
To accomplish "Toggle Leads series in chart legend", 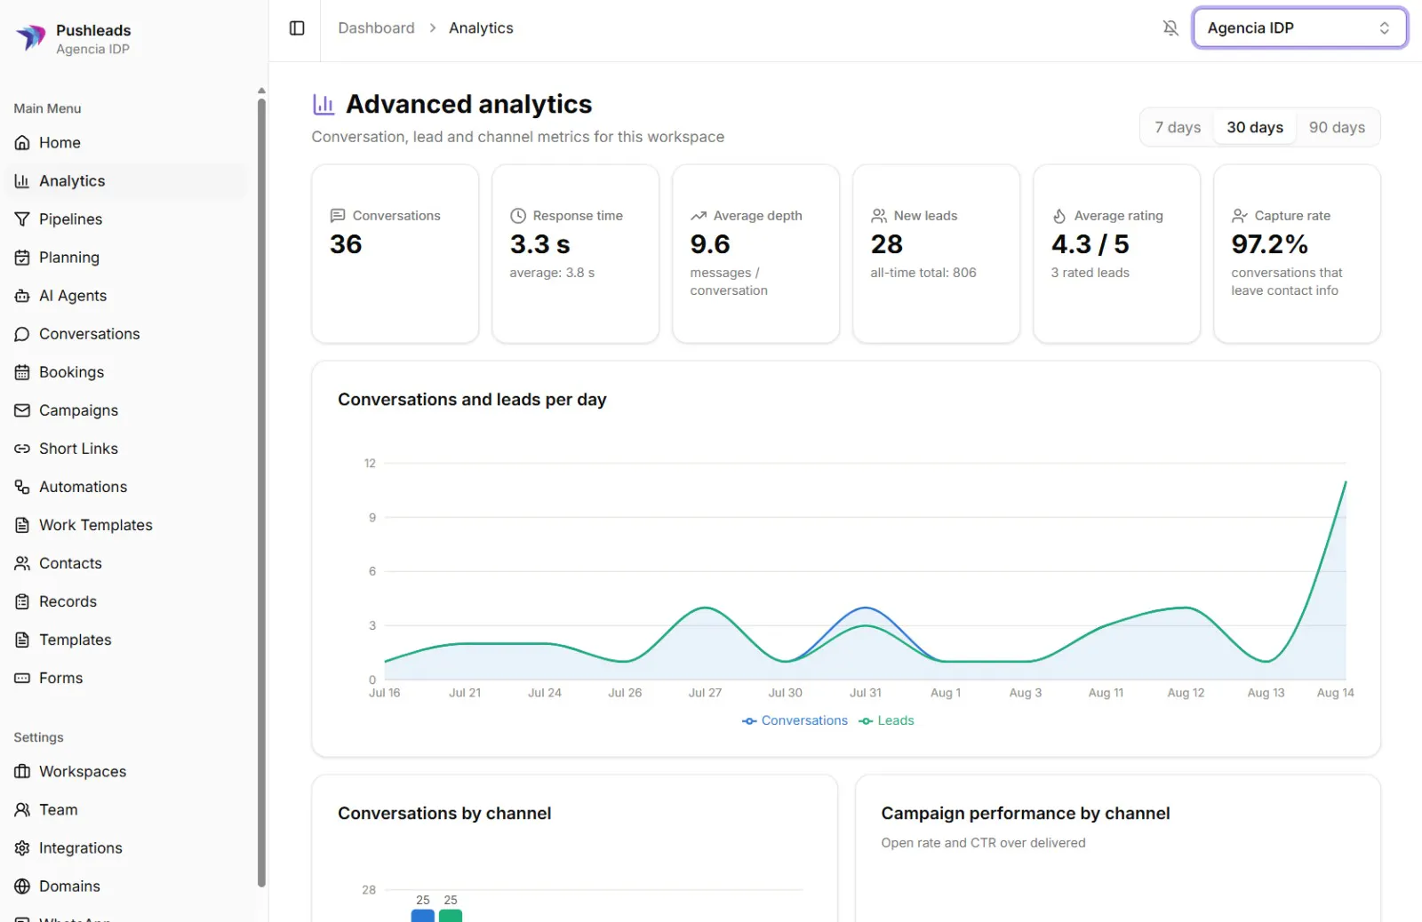I will [x=886, y=720].
